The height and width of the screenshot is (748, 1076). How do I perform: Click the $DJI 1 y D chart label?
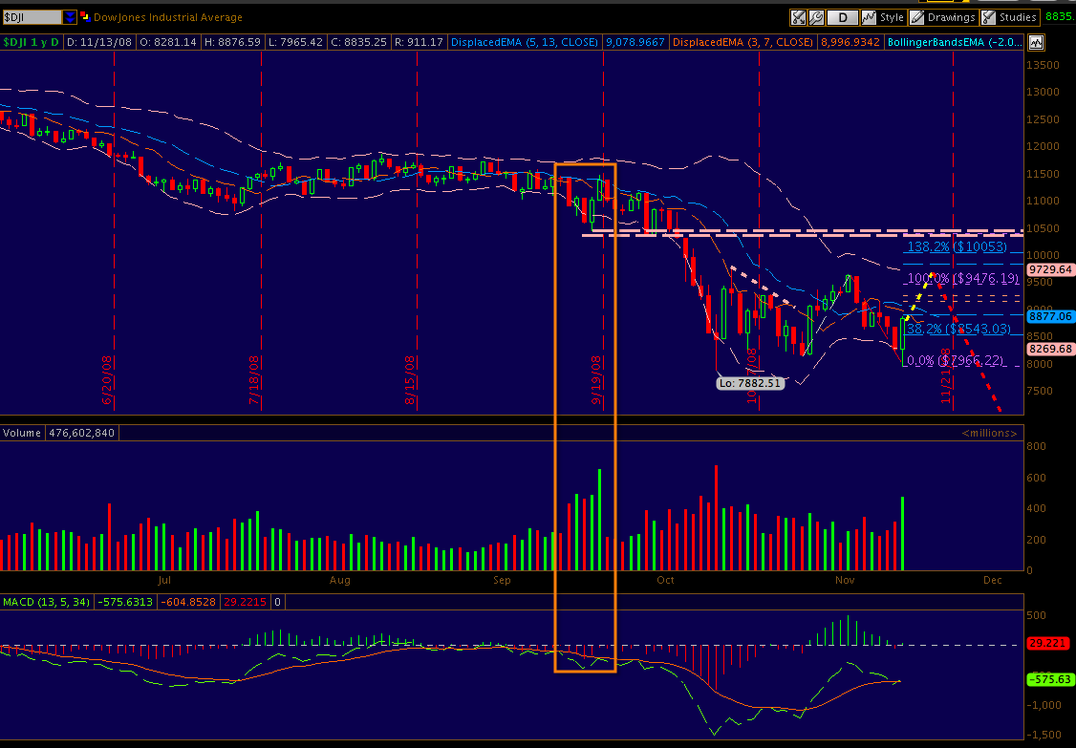pyautogui.click(x=31, y=42)
